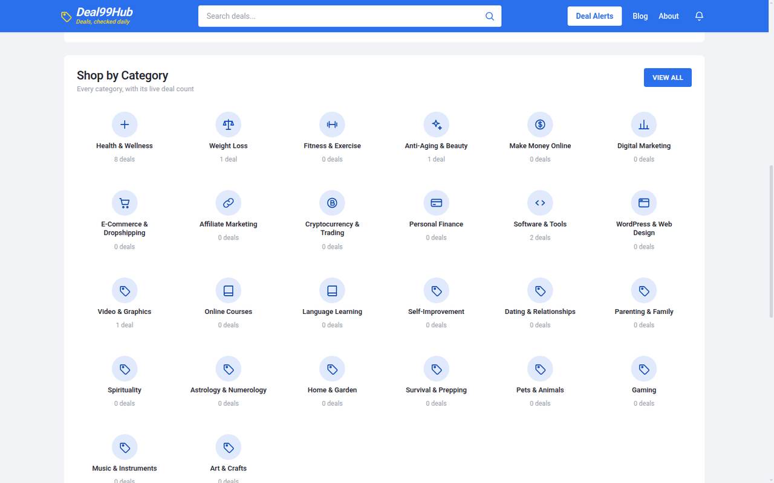The width and height of the screenshot is (774, 483).
Task: Go to the About page
Action: [669, 16]
